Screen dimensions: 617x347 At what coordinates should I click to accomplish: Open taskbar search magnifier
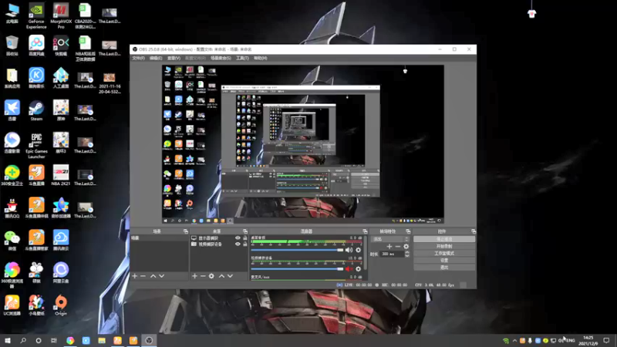point(23,340)
